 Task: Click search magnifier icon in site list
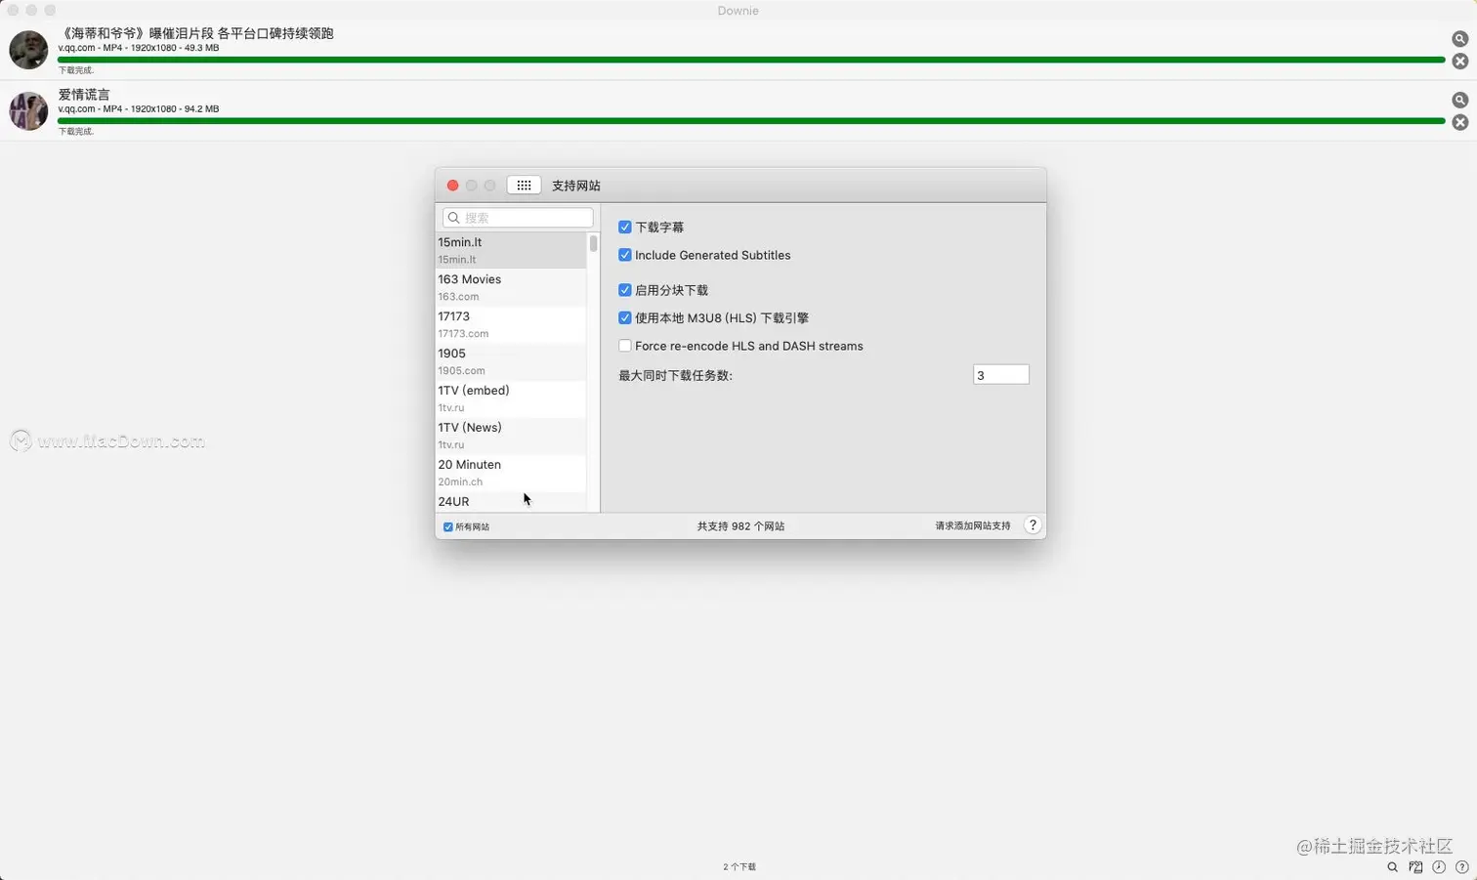pos(453,218)
